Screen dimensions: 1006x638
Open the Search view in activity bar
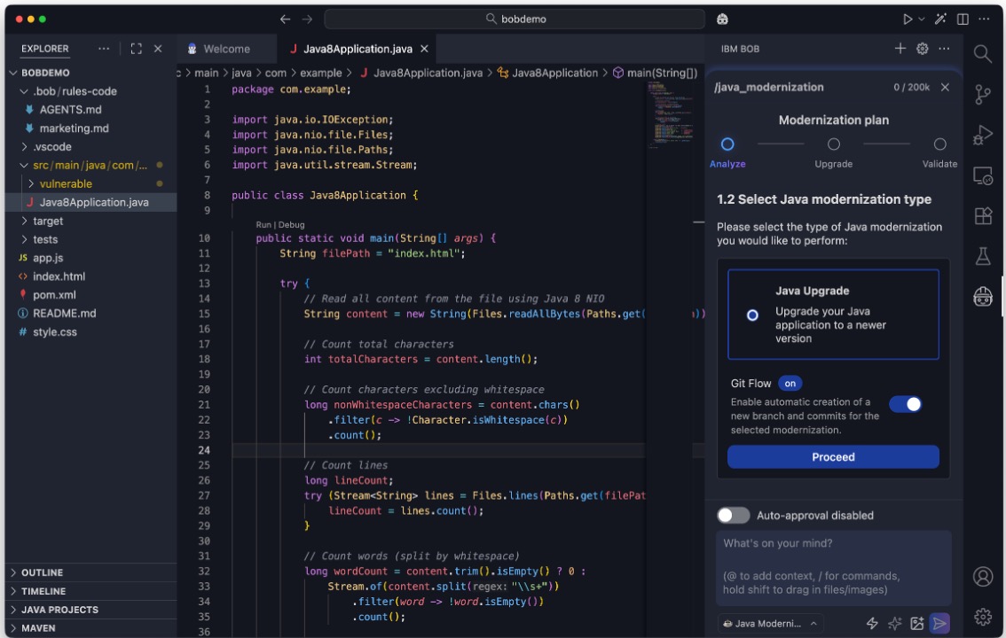[982, 53]
